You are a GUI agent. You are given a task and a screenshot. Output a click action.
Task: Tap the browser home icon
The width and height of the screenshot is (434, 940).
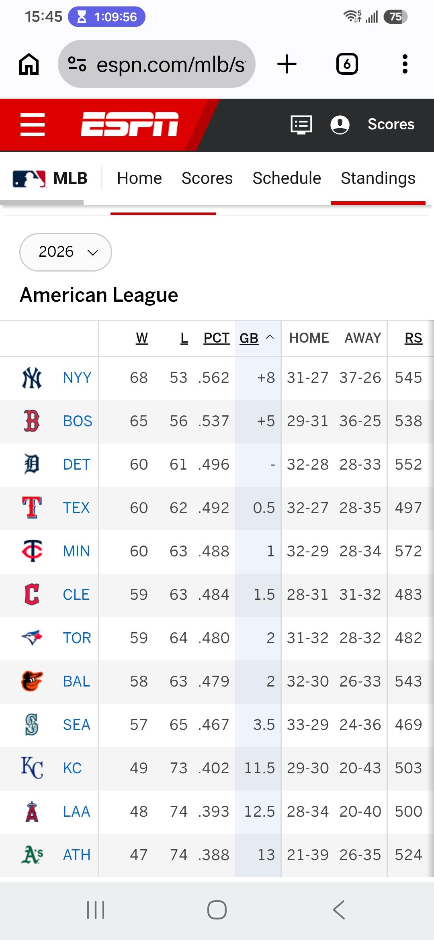pyautogui.click(x=29, y=64)
